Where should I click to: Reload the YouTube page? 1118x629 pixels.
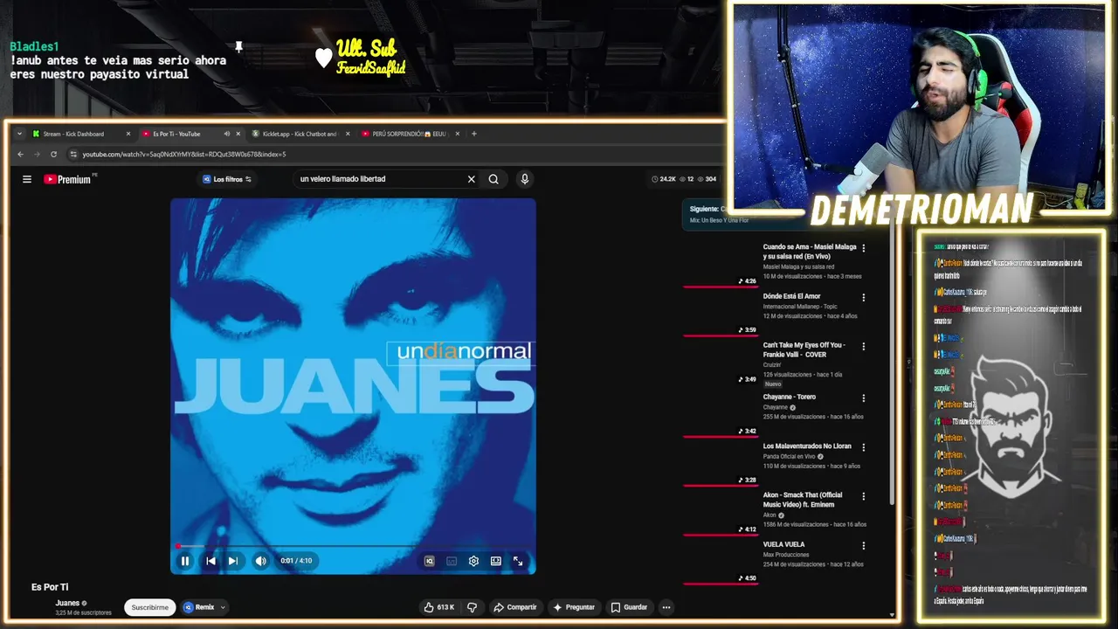point(53,155)
